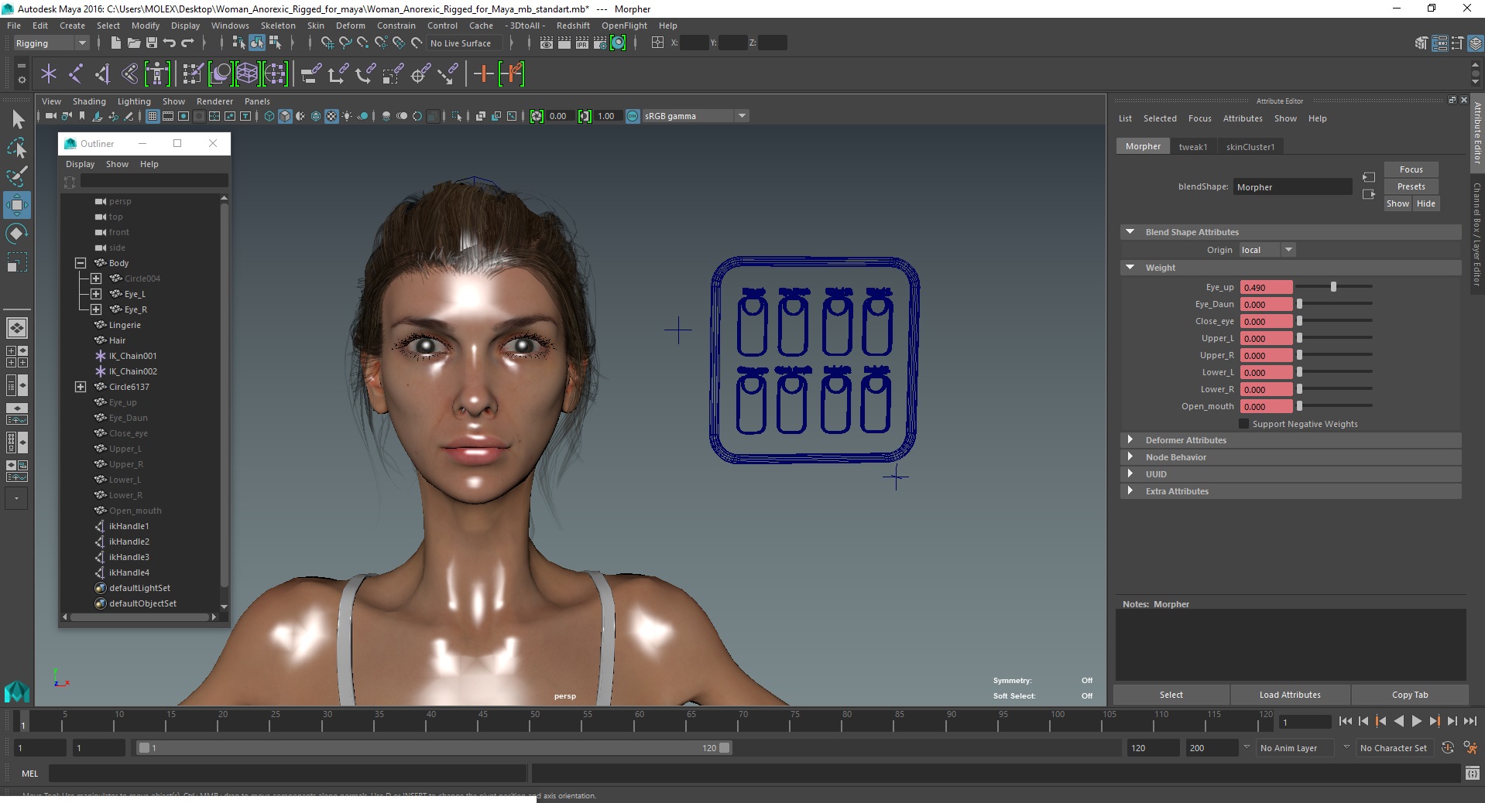
Task: Toggle the viewport grid display button
Action: tap(153, 116)
